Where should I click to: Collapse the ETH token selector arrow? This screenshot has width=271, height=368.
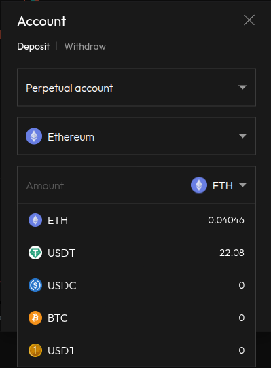[x=242, y=185]
